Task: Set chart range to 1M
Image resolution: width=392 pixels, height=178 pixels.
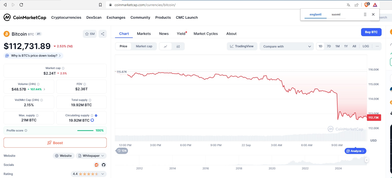Action: click(x=337, y=46)
